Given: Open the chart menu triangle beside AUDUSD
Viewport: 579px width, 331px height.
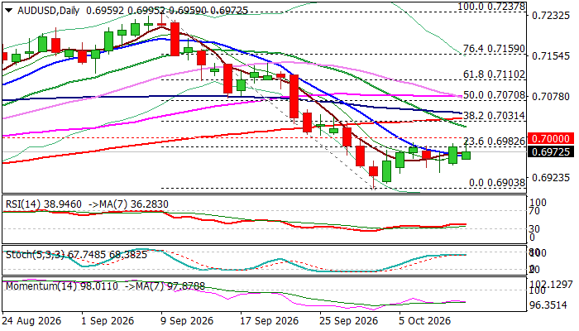Looking at the screenshot, I should pos(10,11).
